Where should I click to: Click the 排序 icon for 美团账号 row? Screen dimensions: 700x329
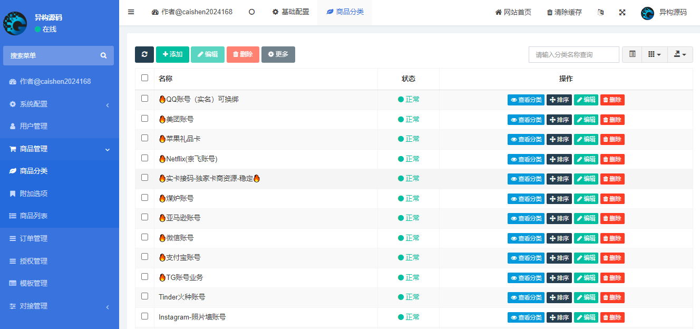(x=559, y=119)
